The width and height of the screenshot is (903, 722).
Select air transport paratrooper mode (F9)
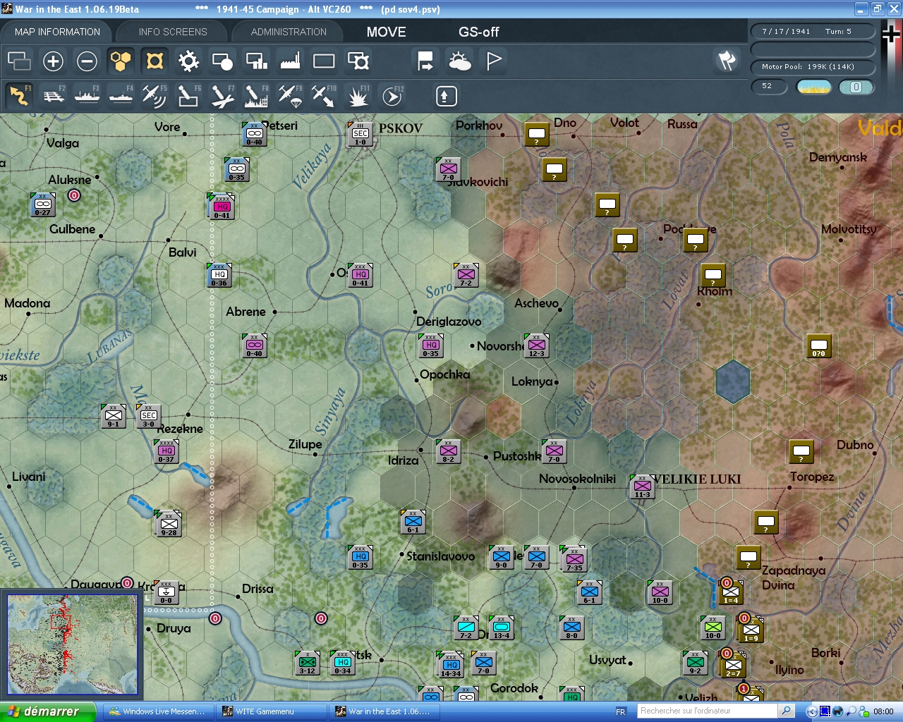(290, 96)
